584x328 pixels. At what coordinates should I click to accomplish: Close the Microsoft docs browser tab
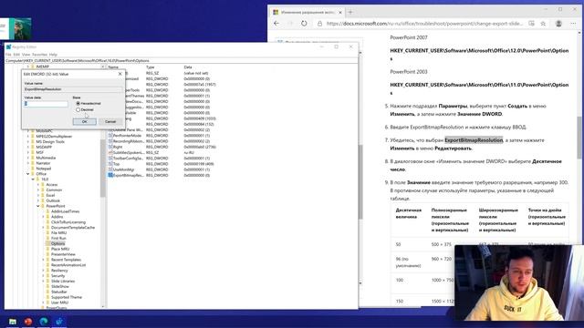point(340,12)
